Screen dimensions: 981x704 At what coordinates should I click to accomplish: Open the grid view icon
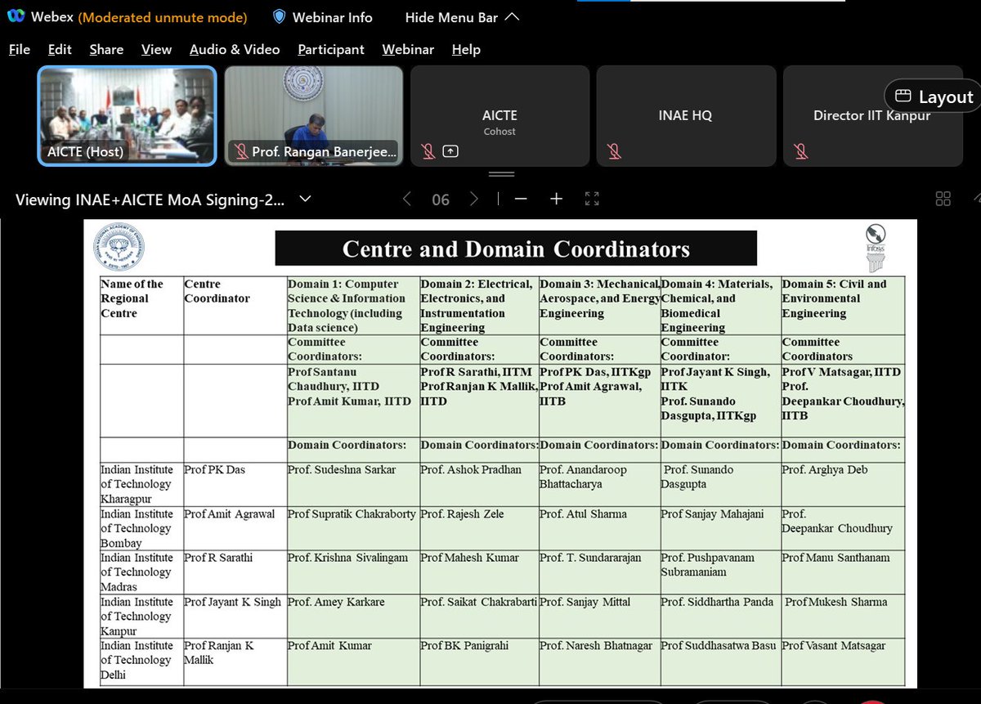tap(943, 199)
